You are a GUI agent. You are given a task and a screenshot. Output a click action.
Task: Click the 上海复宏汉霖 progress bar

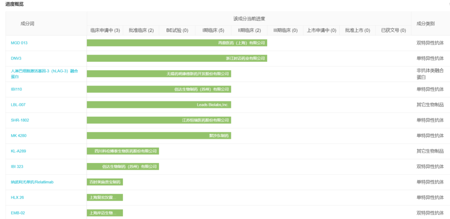tap(105, 198)
